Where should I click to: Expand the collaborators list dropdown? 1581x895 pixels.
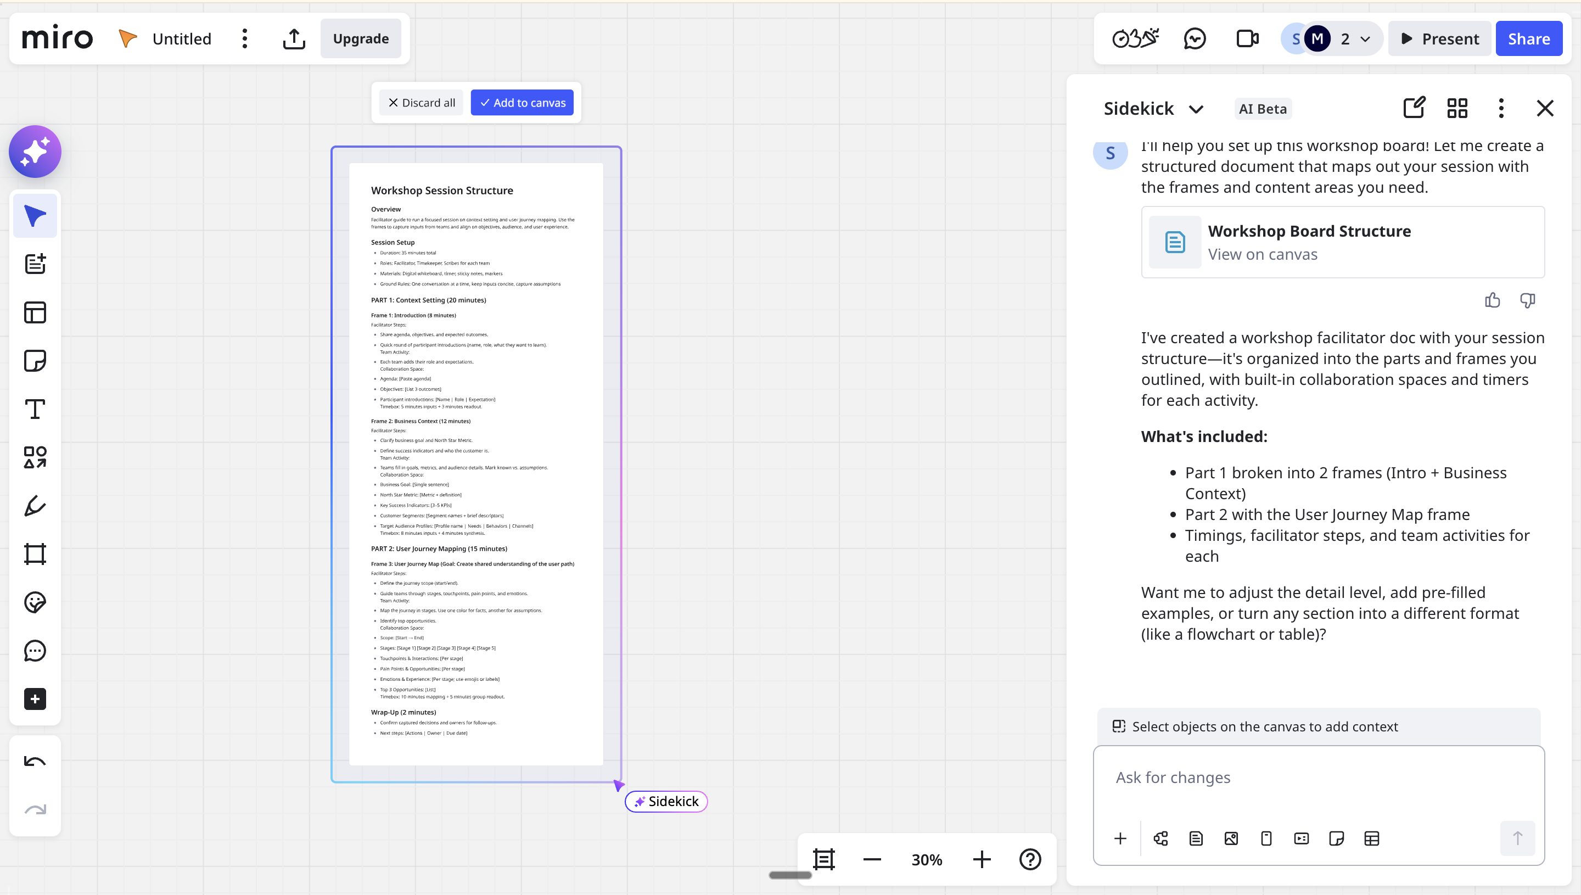(1365, 39)
